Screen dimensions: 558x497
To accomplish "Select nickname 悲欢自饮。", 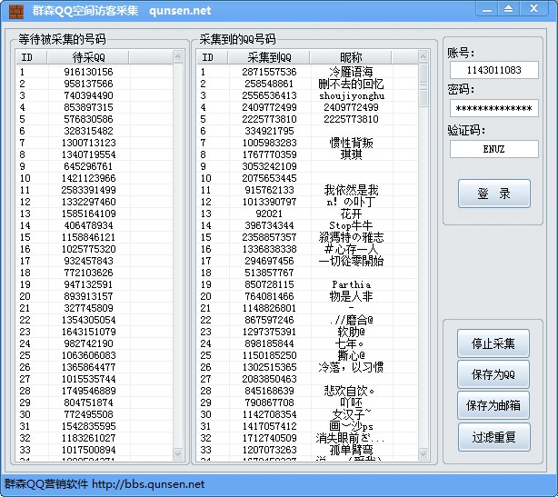I will pyautogui.click(x=349, y=391).
